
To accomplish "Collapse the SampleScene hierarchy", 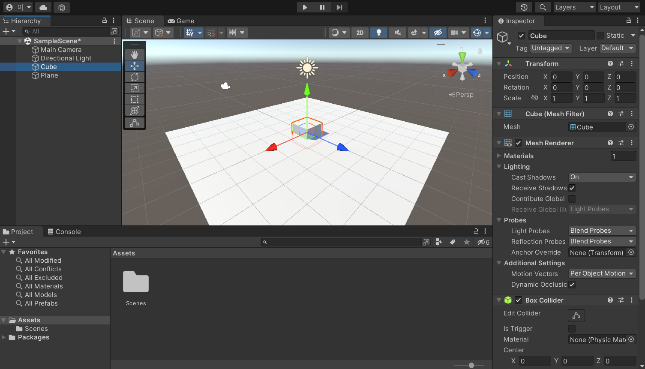I will (20, 41).
